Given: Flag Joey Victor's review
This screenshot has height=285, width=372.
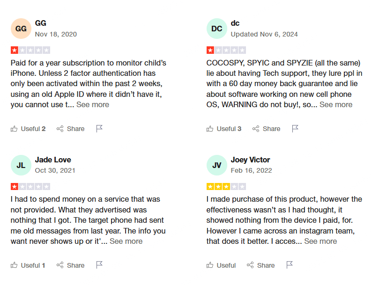Looking at the screenshot, I should click(x=290, y=265).
